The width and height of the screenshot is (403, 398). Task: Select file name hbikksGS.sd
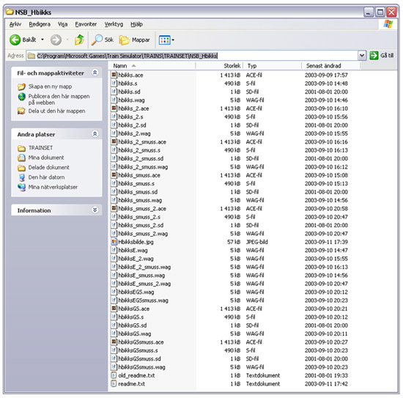(x=133, y=325)
